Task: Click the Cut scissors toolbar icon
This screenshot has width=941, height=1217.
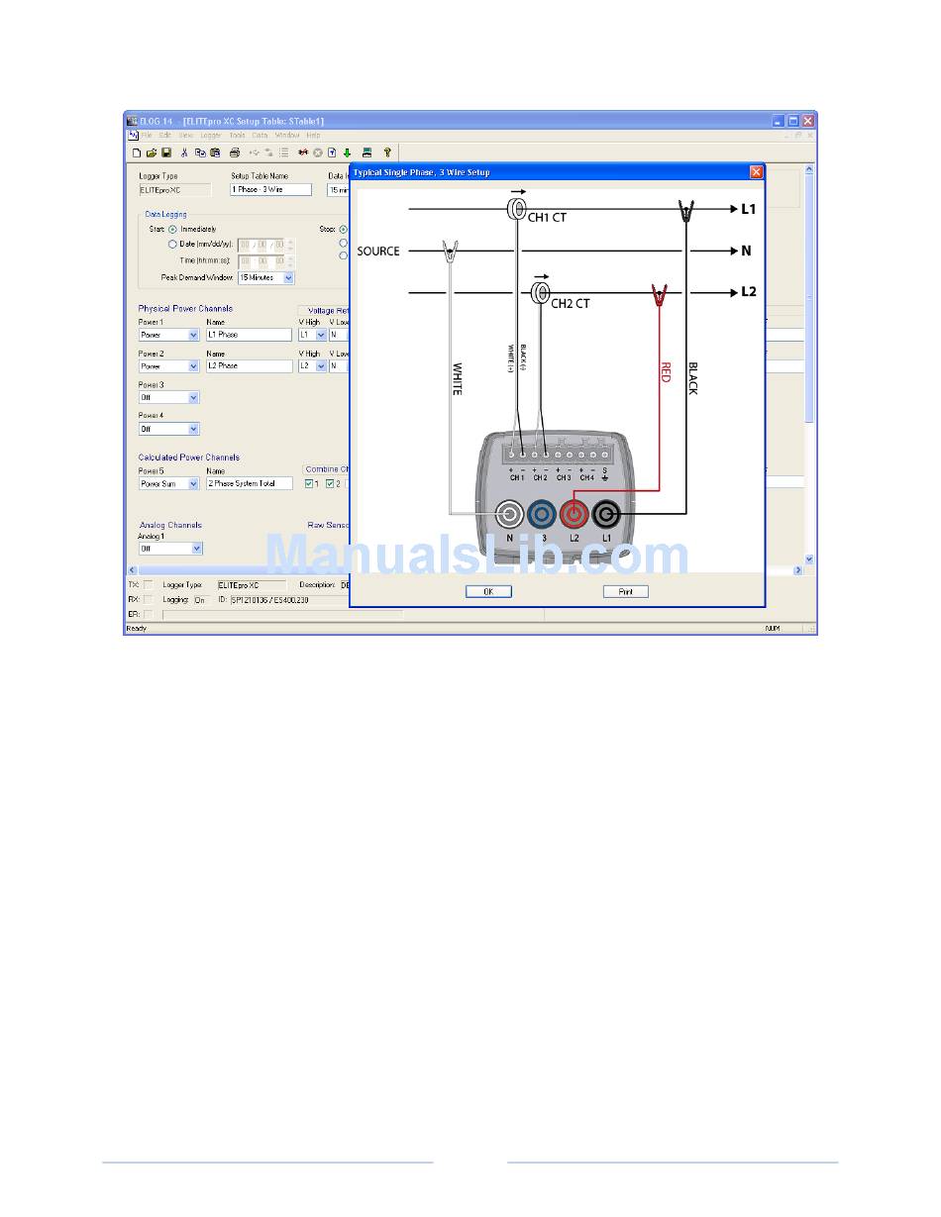Action: click(x=185, y=152)
